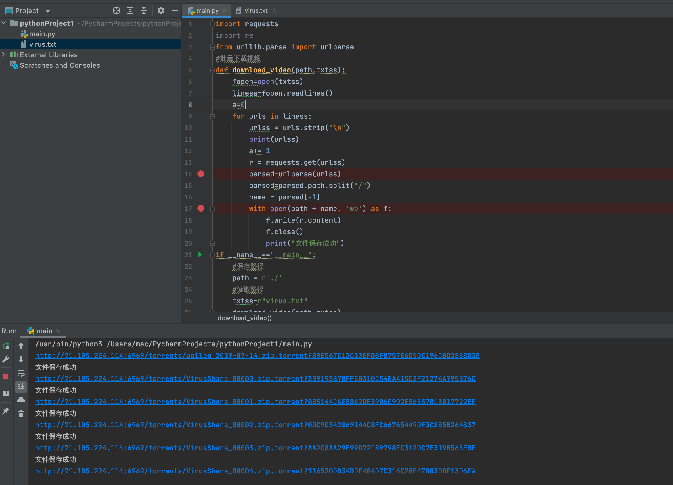Click the Locate file target icon
This screenshot has height=485, width=673.
pos(116,11)
